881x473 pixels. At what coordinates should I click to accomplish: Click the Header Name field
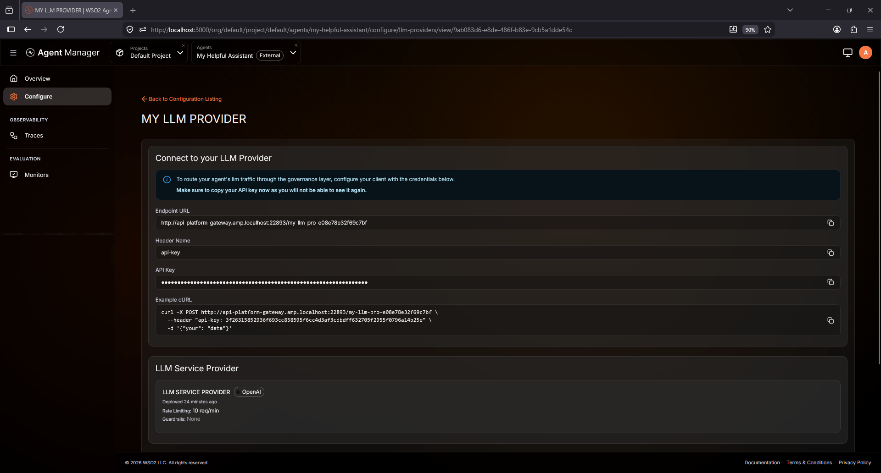[498, 253]
